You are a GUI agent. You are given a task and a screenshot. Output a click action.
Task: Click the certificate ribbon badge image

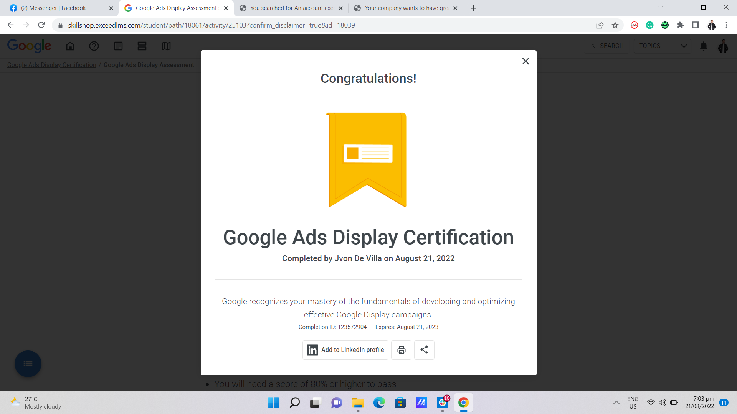pos(367,160)
